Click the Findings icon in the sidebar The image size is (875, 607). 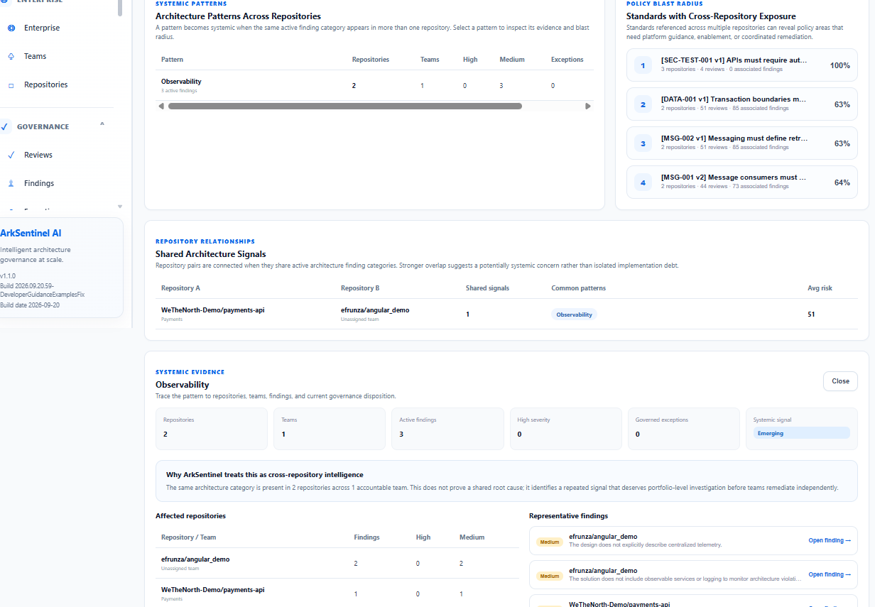11,183
